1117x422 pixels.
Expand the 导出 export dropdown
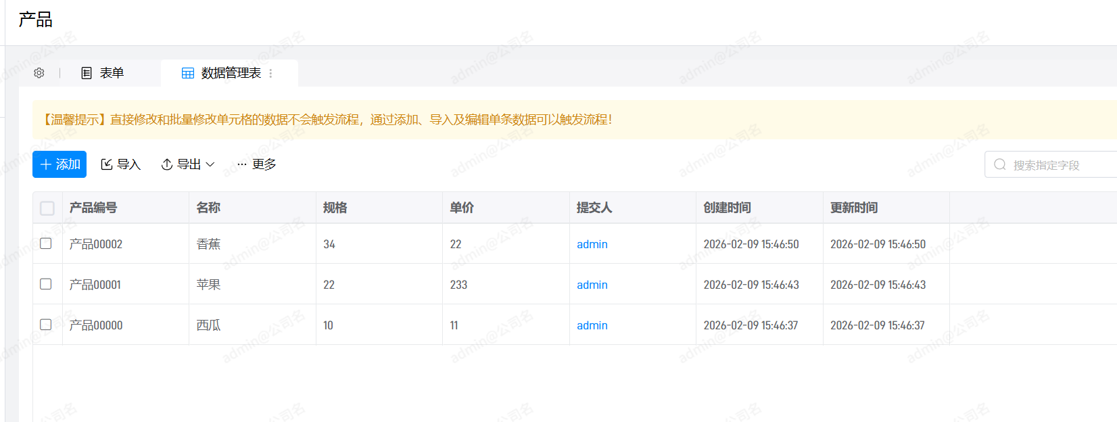(x=188, y=164)
